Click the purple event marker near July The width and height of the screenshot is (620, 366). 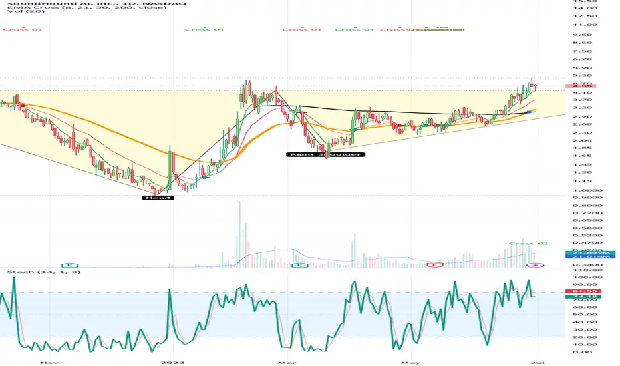[535, 265]
